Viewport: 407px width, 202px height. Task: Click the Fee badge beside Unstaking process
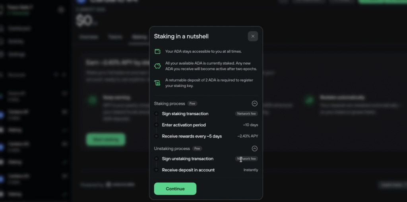[197, 149]
